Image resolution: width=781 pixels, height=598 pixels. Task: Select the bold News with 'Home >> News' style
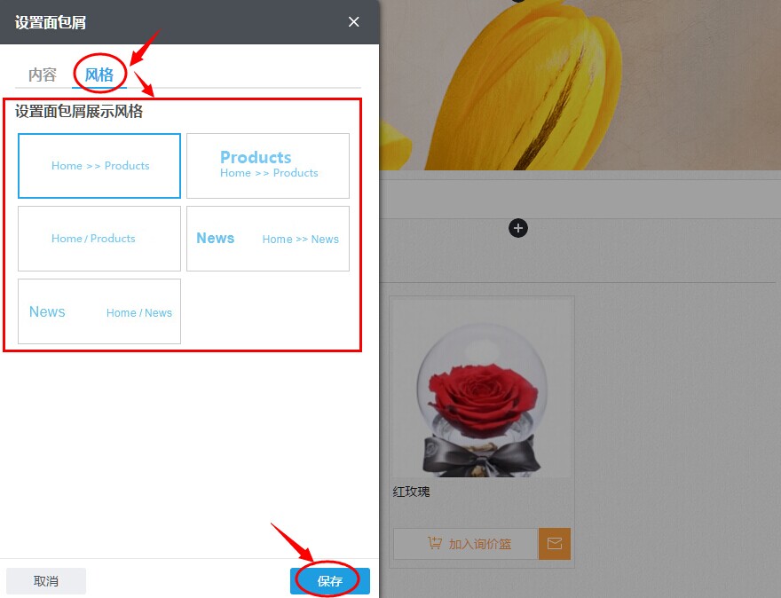point(268,239)
